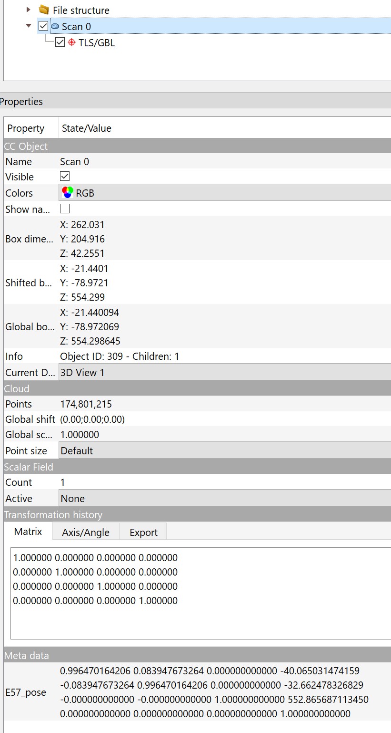Enable the Show names checkbox
This screenshot has width=391, height=733.
click(x=64, y=209)
